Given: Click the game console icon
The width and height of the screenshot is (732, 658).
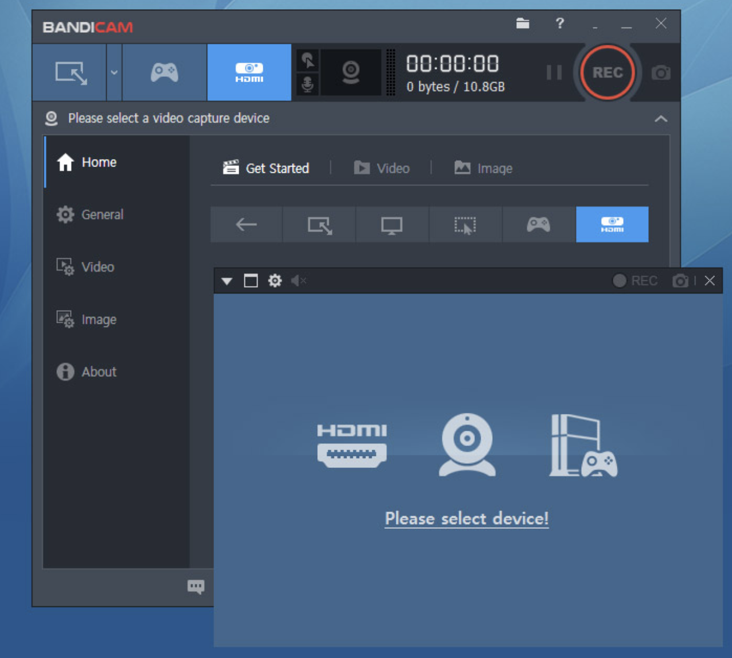Looking at the screenshot, I should pos(583,446).
